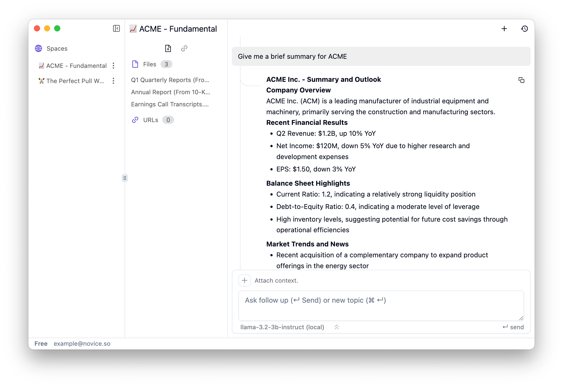Click the send button

tap(513, 327)
